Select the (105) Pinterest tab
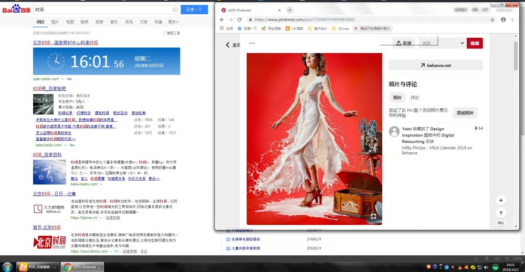The image size is (525, 272). pyautogui.click(x=251, y=10)
